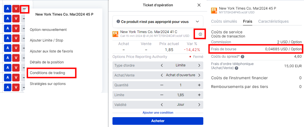Click the Options Price Reporting Authority label
Screen dimensions: 304x127
click(140, 57)
